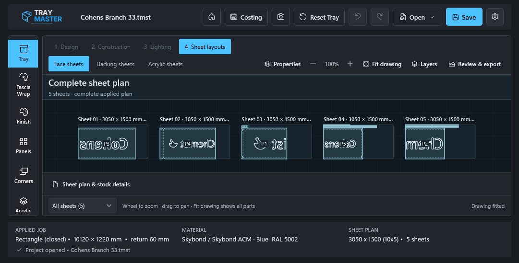Click the Rectangle (closed) applied job text
The width and height of the screenshot is (519, 263).
[41, 239]
